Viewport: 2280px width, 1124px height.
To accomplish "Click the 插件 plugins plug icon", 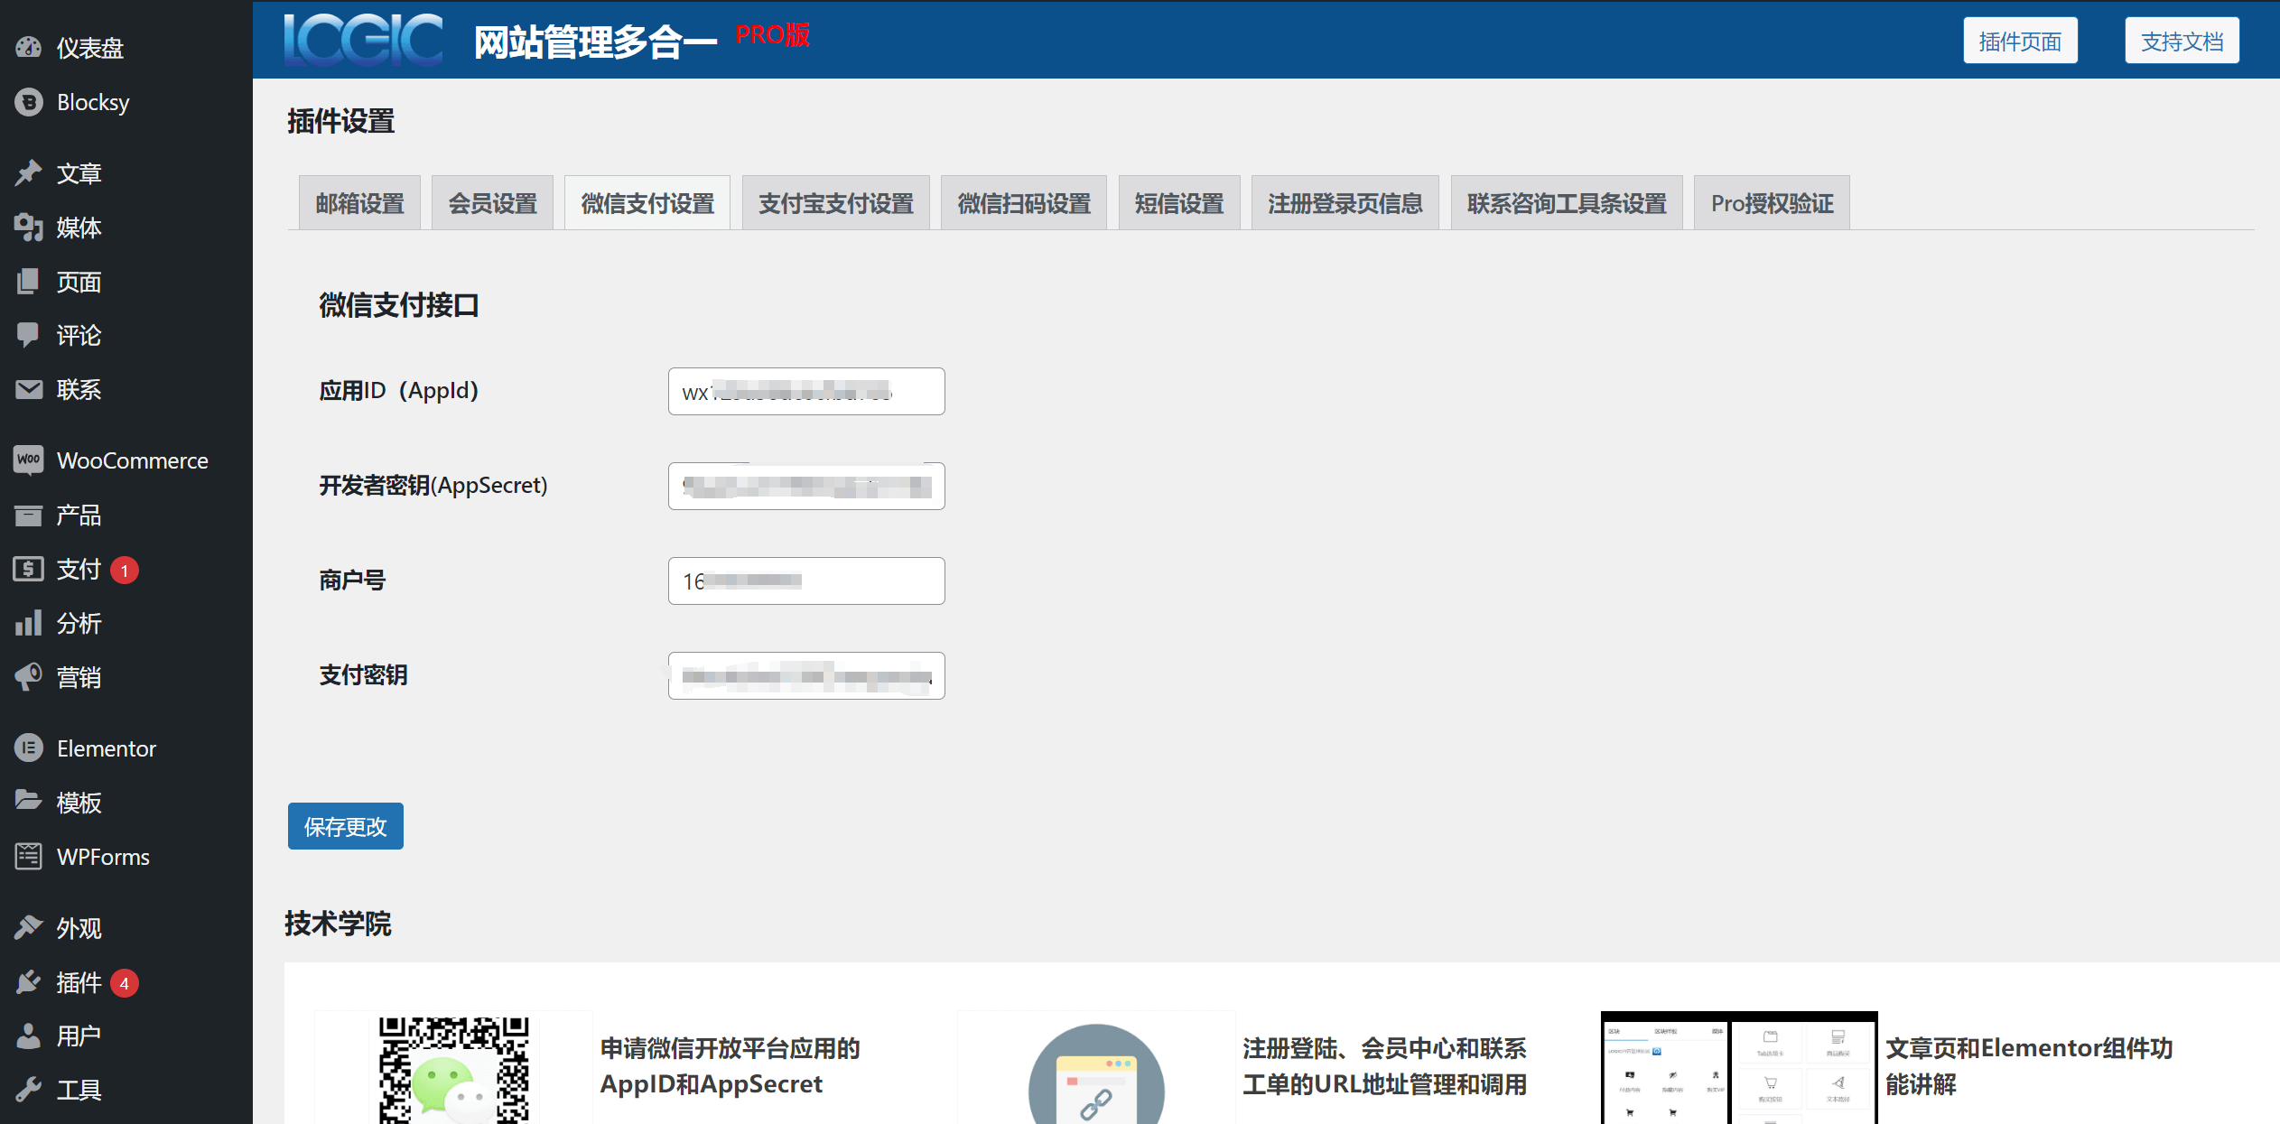I will pyautogui.click(x=29, y=982).
